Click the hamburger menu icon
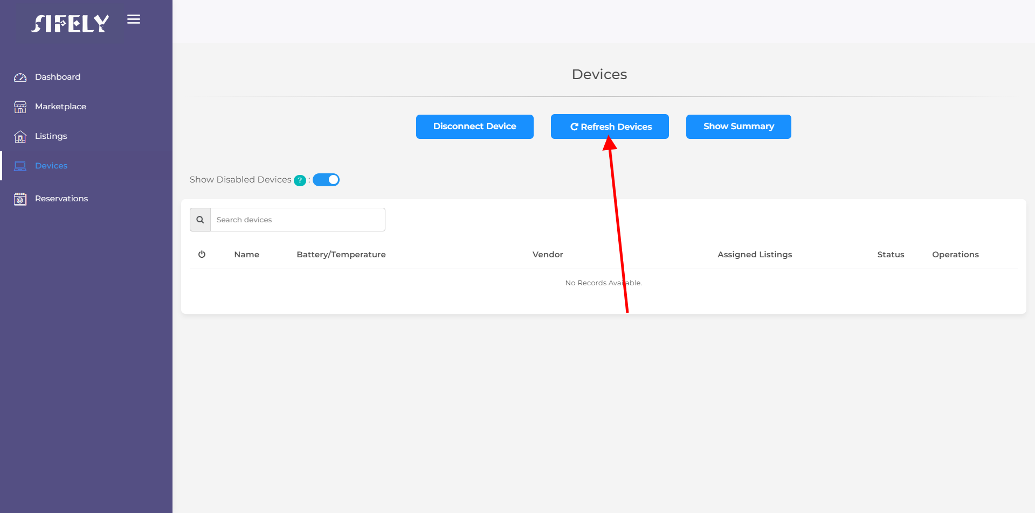The width and height of the screenshot is (1035, 513). coord(134,19)
